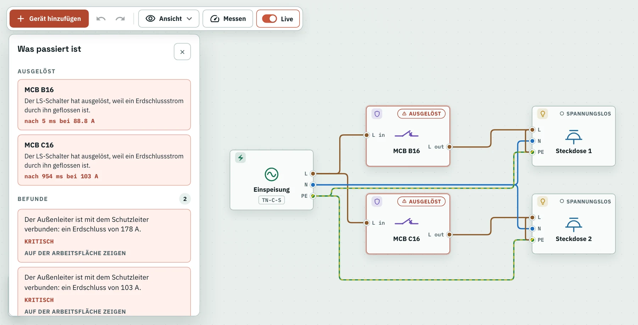This screenshot has width=638, height=325.
Task: Click the MCB B16 L out terminal
Action: 449,147
